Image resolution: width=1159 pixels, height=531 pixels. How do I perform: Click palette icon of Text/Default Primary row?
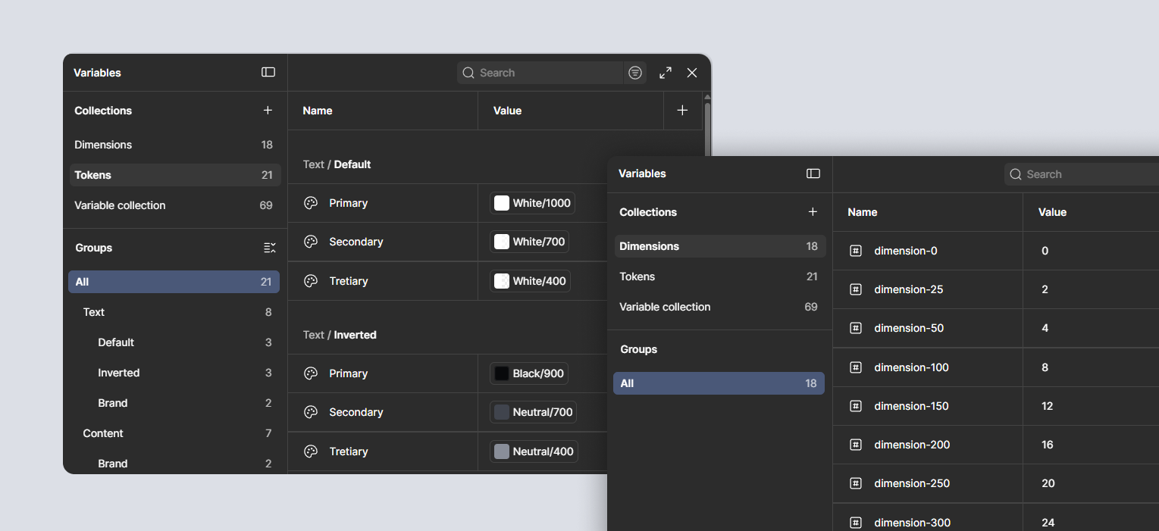[x=311, y=203]
